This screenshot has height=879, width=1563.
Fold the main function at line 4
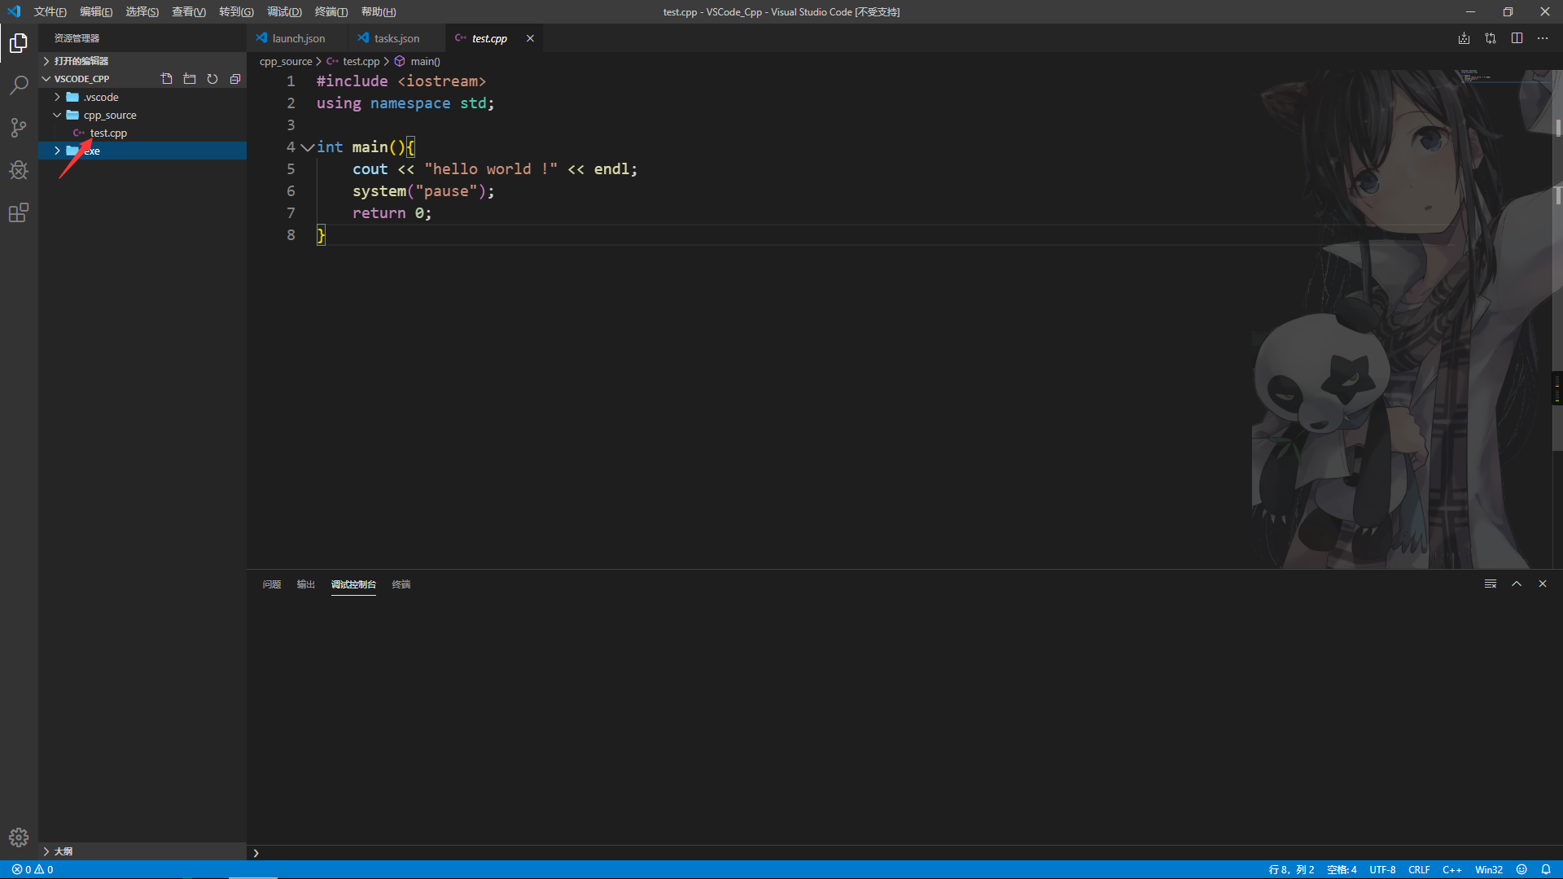click(x=307, y=147)
